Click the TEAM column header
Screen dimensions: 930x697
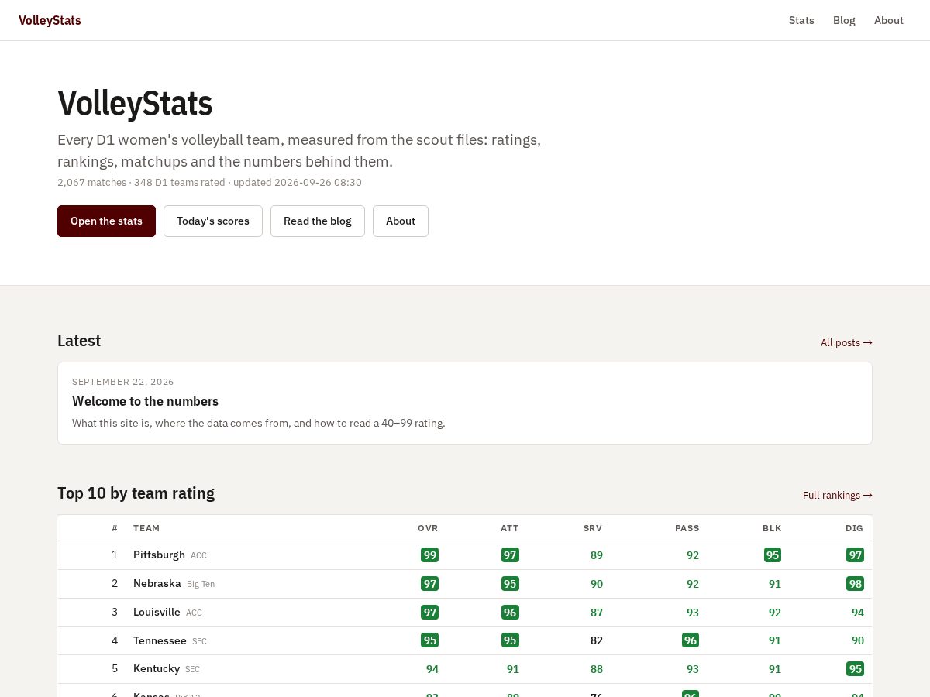point(146,528)
